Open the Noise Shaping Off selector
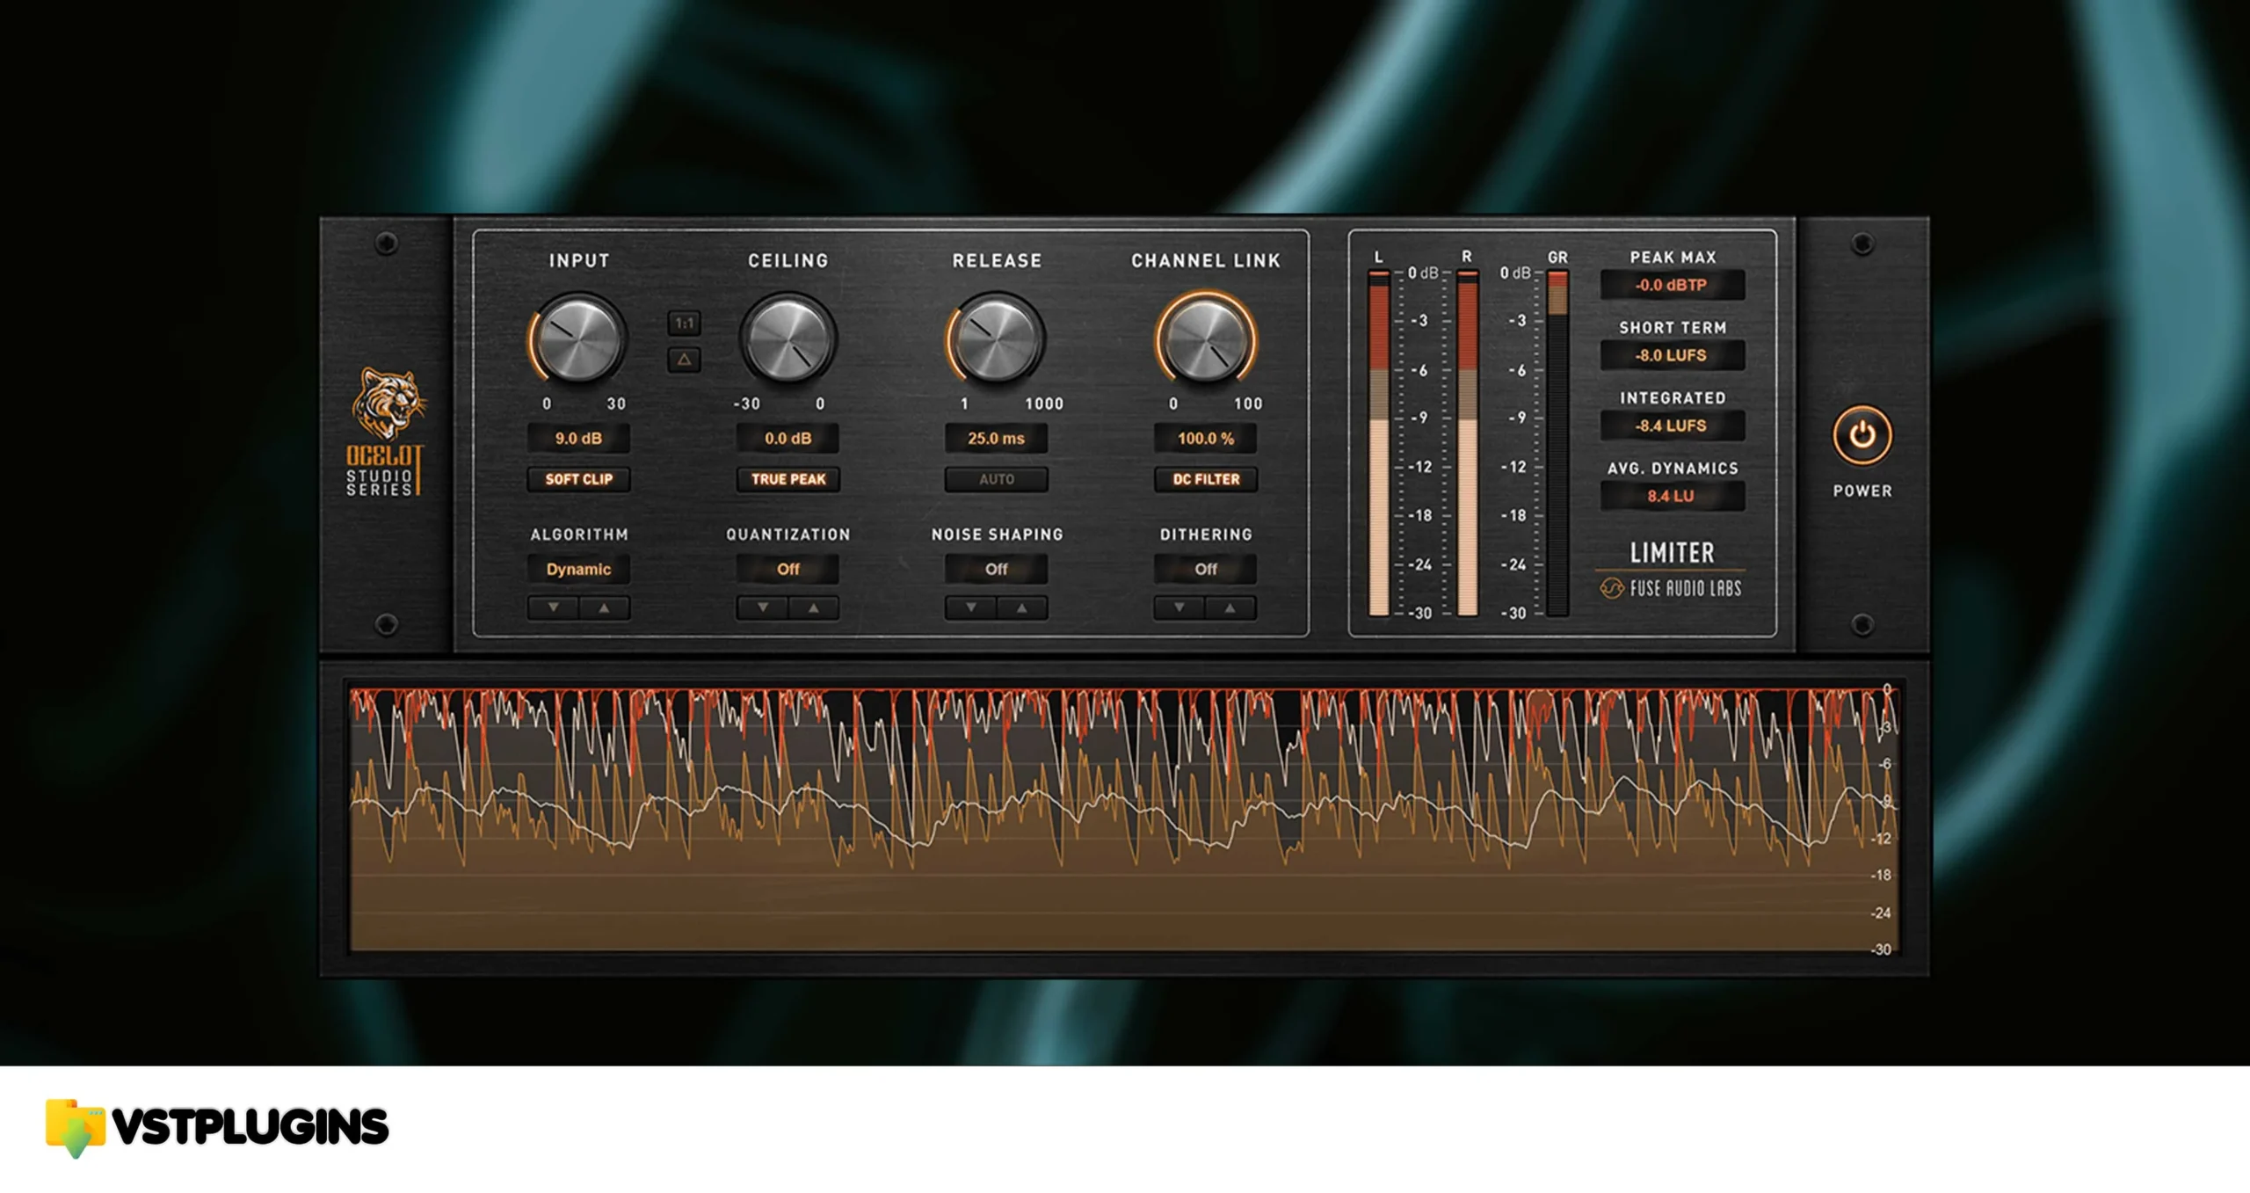This screenshot has width=2250, height=1193. pos(997,569)
